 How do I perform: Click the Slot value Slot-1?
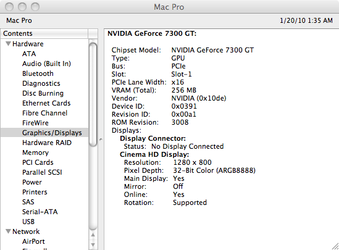pyautogui.click(x=182, y=74)
